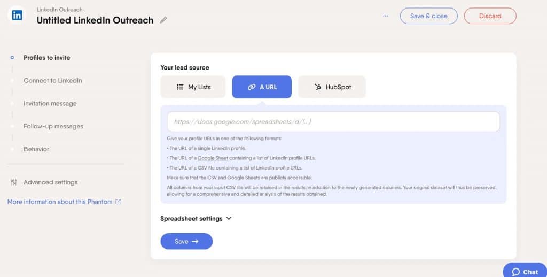Click the external link icon beside Phantom info
Screen dimensions: 547x277
[x=118, y=202]
